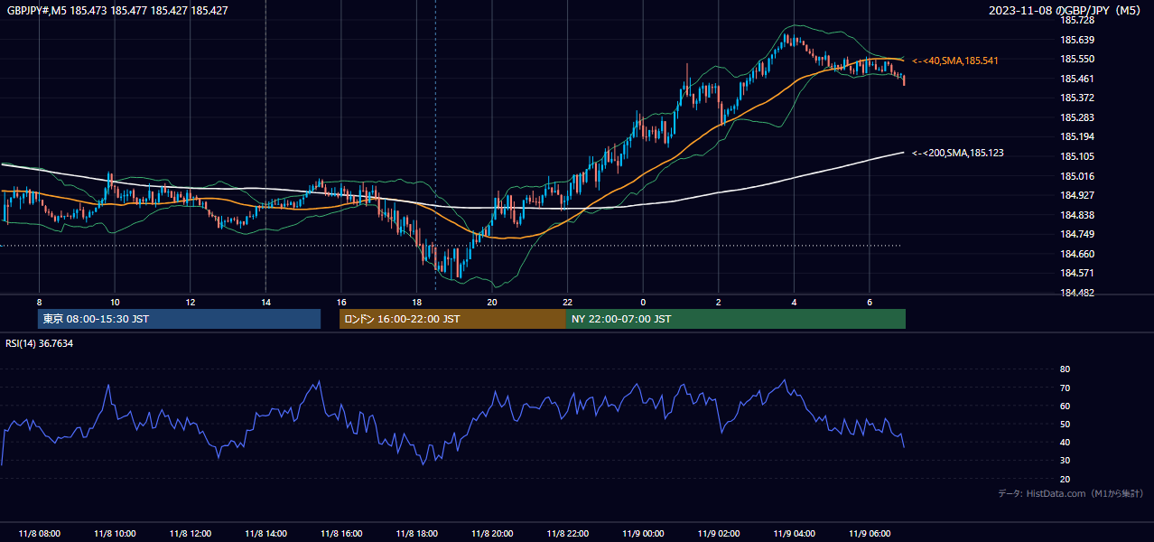Click the bottom time label 11/9 00:00
The width and height of the screenshot is (1154, 542).
[x=643, y=533]
